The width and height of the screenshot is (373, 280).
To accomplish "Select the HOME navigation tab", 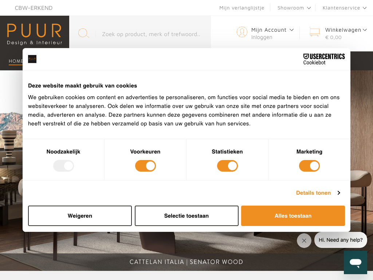I will (16, 61).
